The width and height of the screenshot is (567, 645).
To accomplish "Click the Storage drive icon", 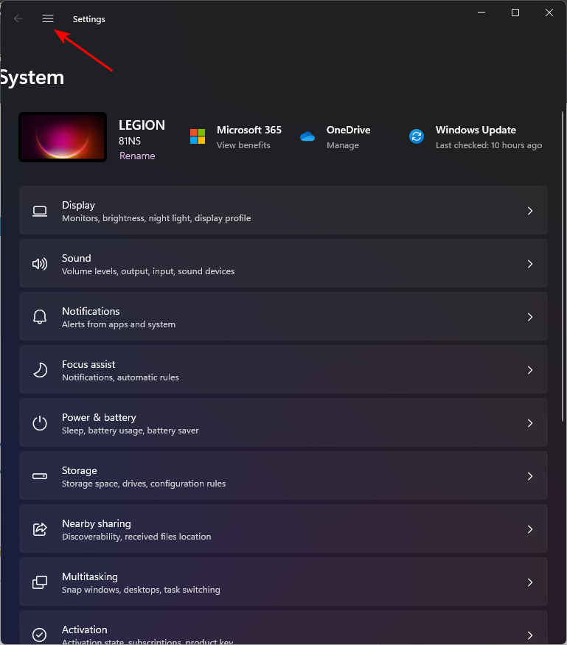I will [40, 476].
